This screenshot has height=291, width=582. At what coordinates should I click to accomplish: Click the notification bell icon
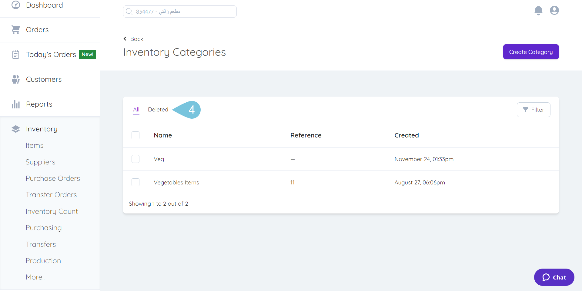tap(538, 11)
